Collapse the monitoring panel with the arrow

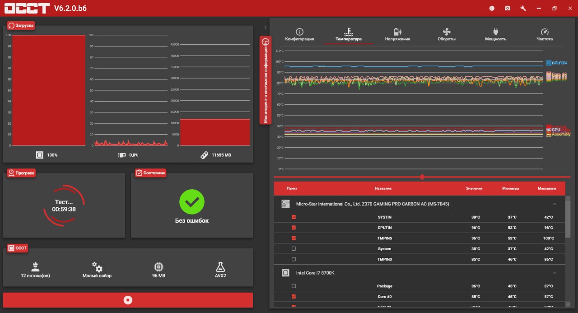pyautogui.click(x=265, y=28)
